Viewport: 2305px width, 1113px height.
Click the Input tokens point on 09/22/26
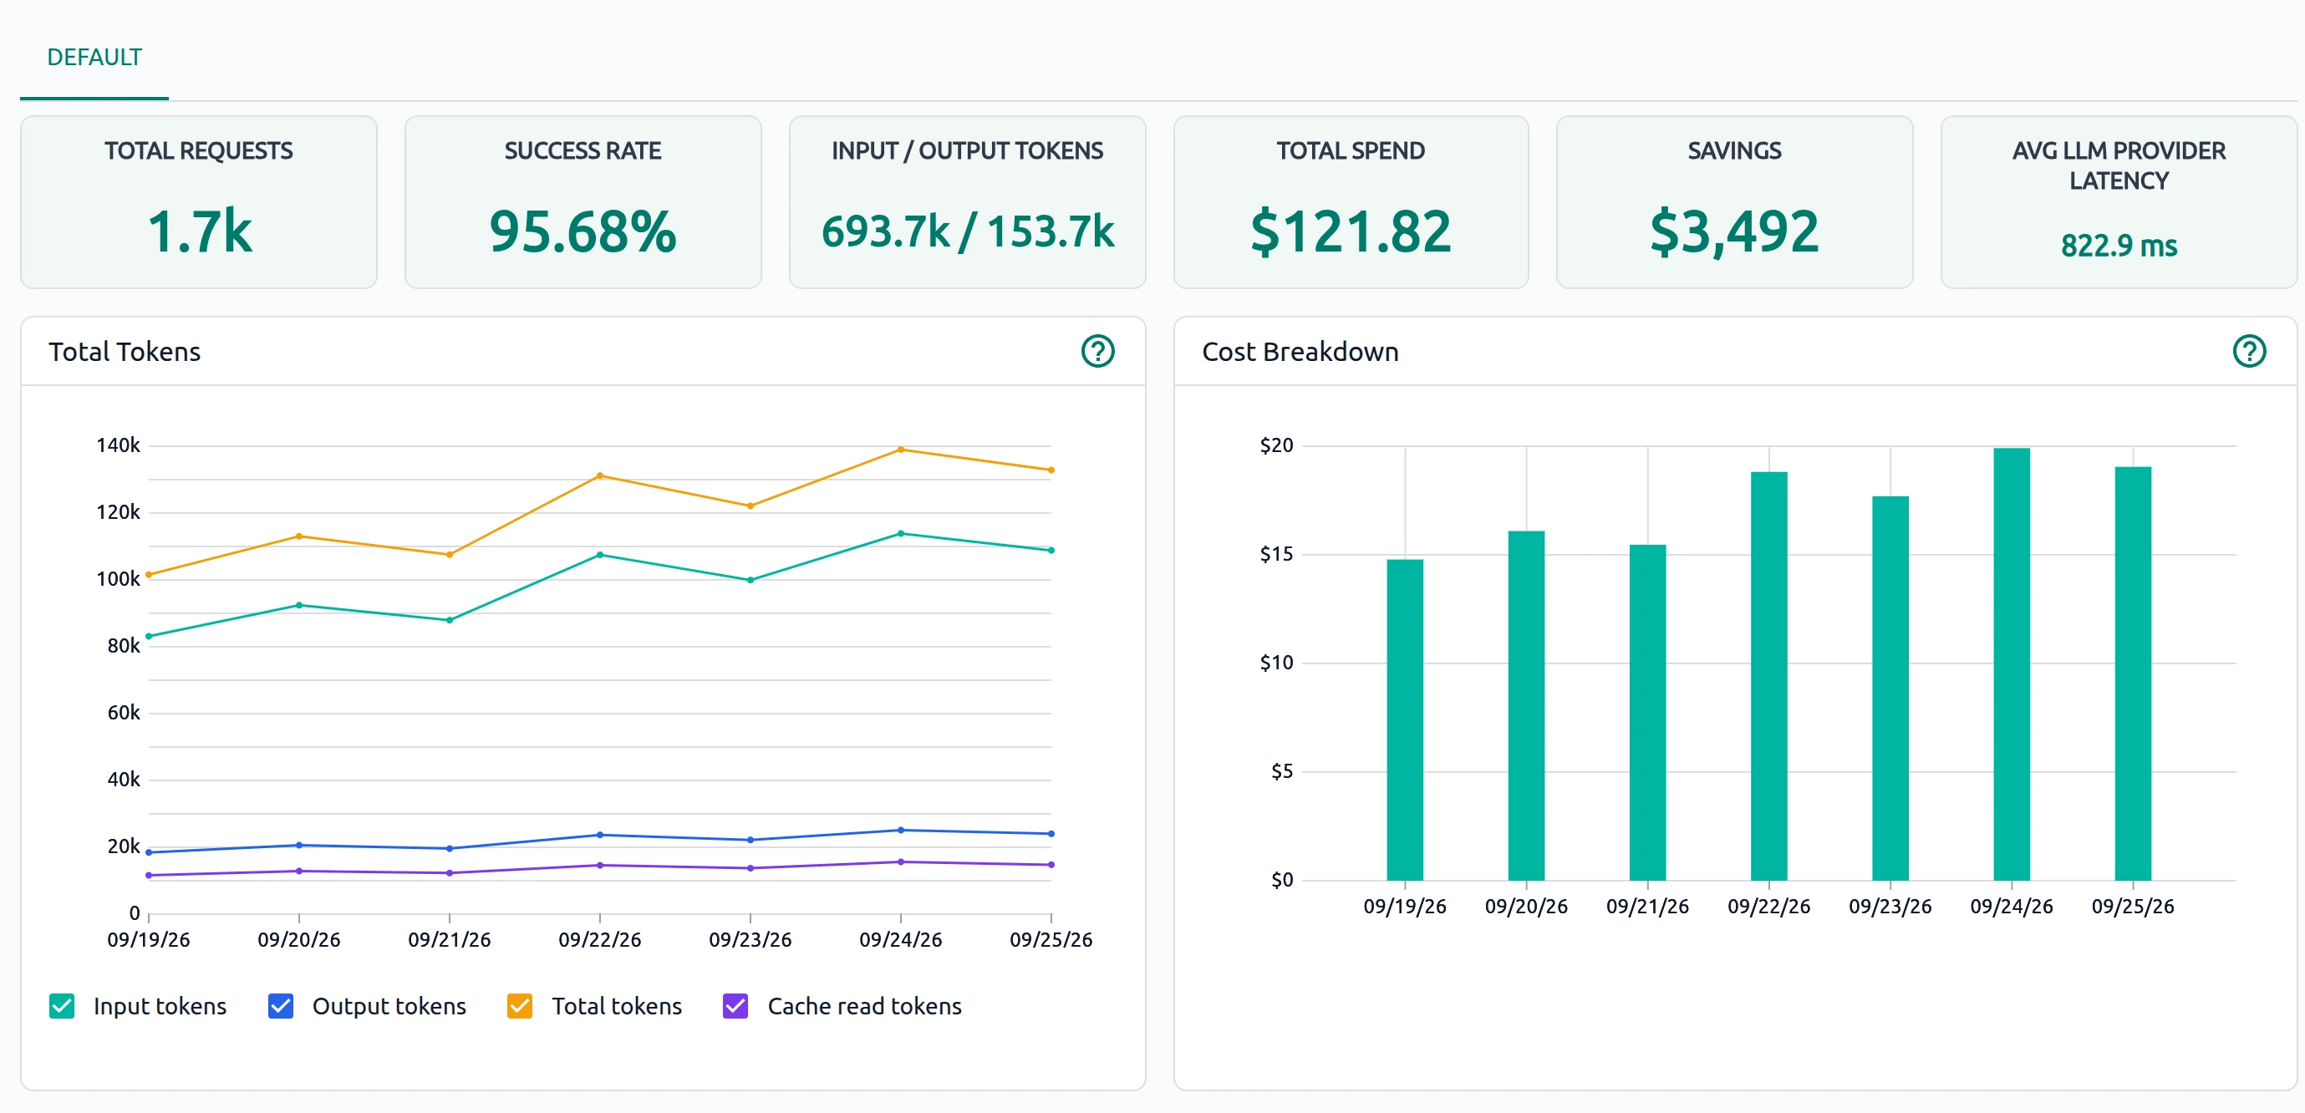[600, 555]
